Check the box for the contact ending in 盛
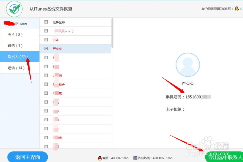This screenshot has width=243, height=162. tap(46, 138)
